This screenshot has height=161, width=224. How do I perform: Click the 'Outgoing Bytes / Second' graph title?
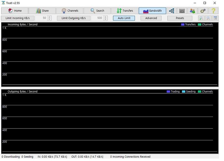pyautogui.click(x=23, y=91)
